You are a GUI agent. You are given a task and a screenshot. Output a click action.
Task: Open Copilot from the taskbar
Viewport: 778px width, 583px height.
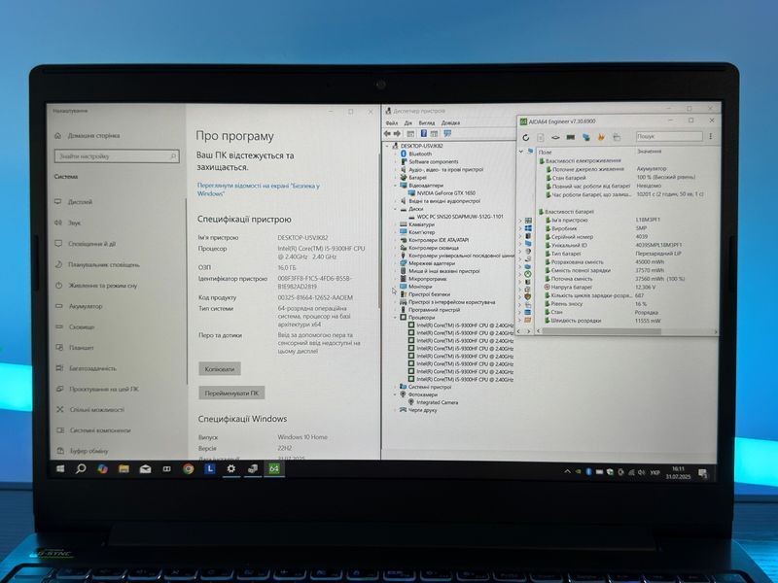pyautogui.click(x=103, y=468)
